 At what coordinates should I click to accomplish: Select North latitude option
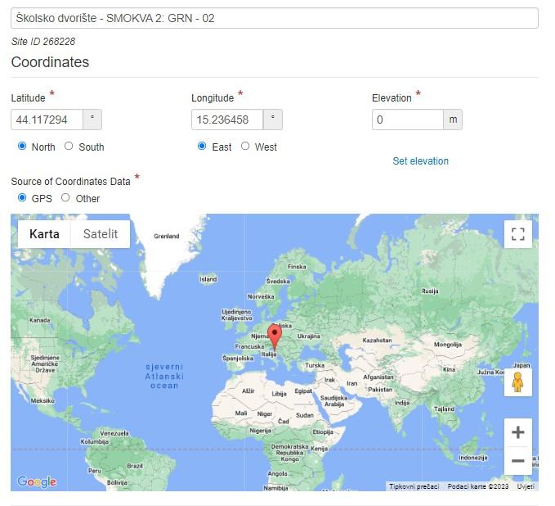pos(22,147)
